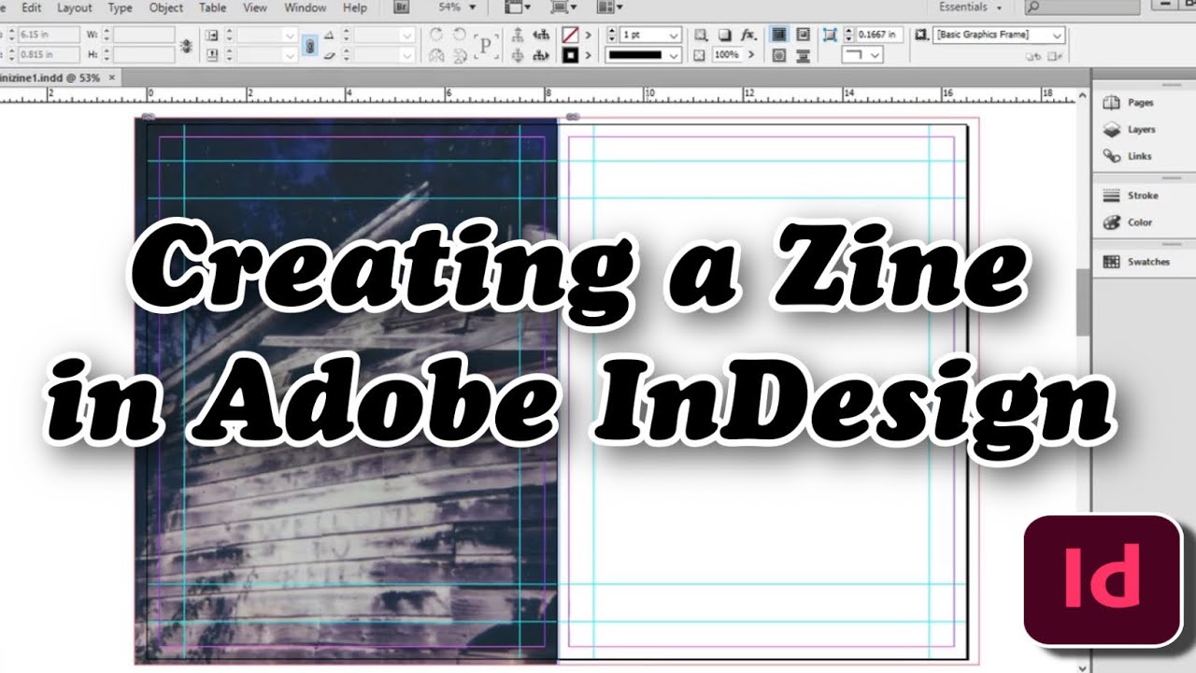Click the Fill color swatch (none)
The image size is (1196, 673).
point(571,35)
